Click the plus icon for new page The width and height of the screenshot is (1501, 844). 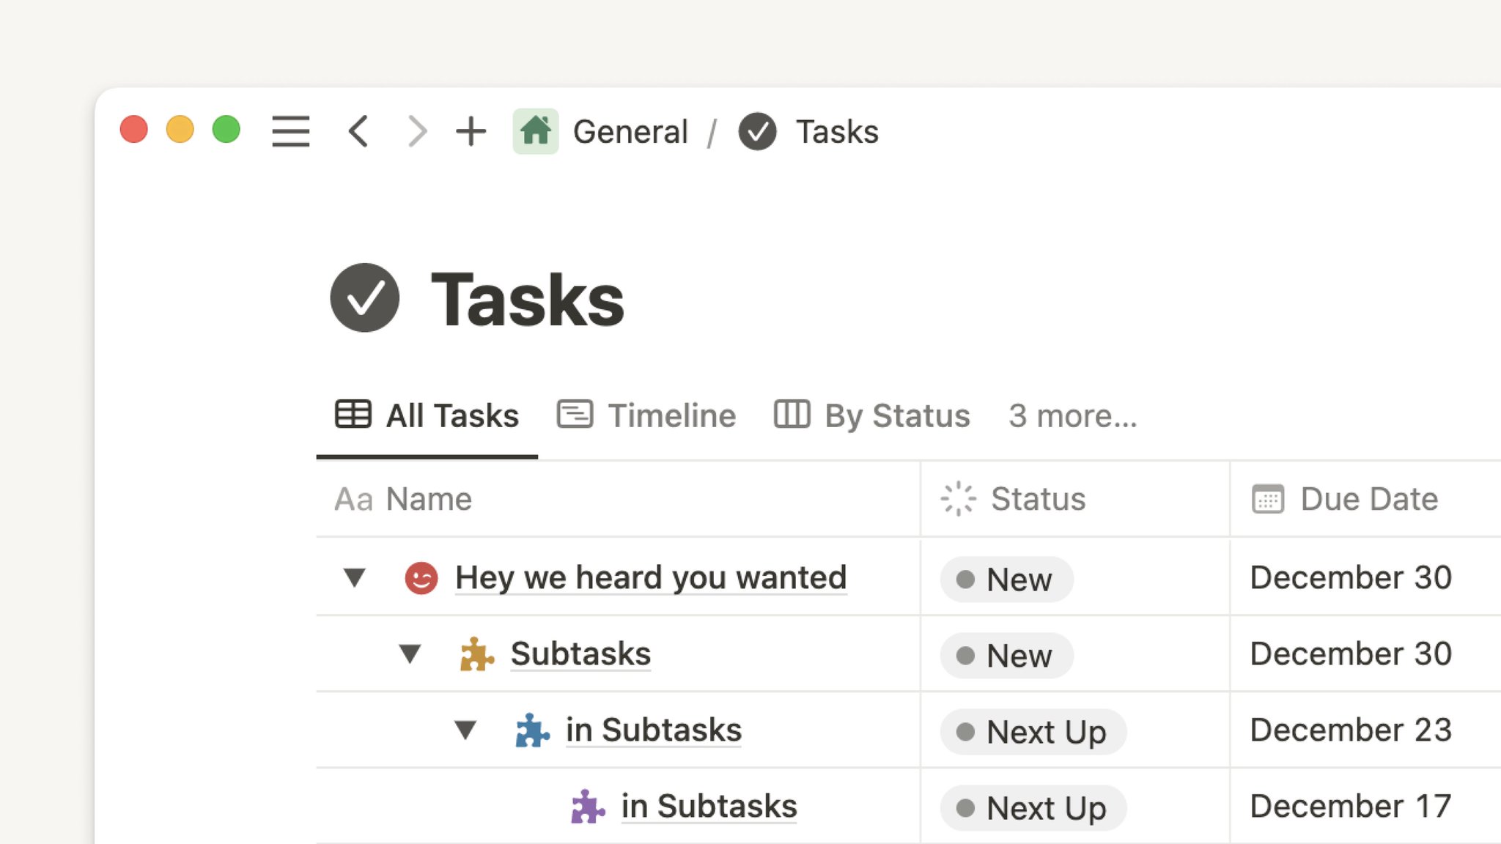click(471, 131)
